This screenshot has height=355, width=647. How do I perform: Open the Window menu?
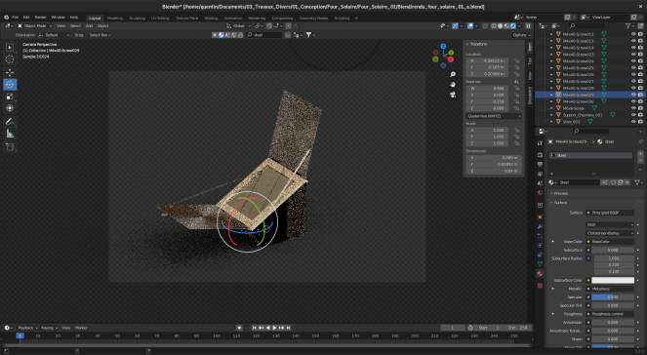[x=59, y=18]
